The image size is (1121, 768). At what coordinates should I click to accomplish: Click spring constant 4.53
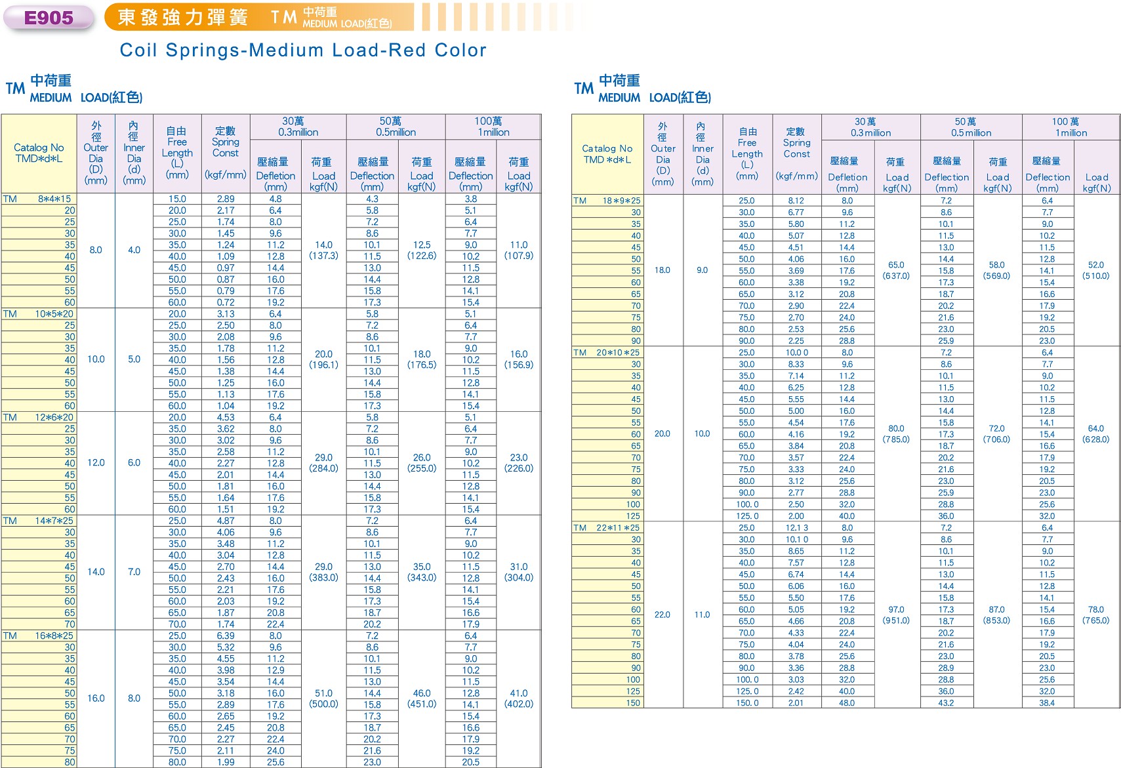(226, 417)
